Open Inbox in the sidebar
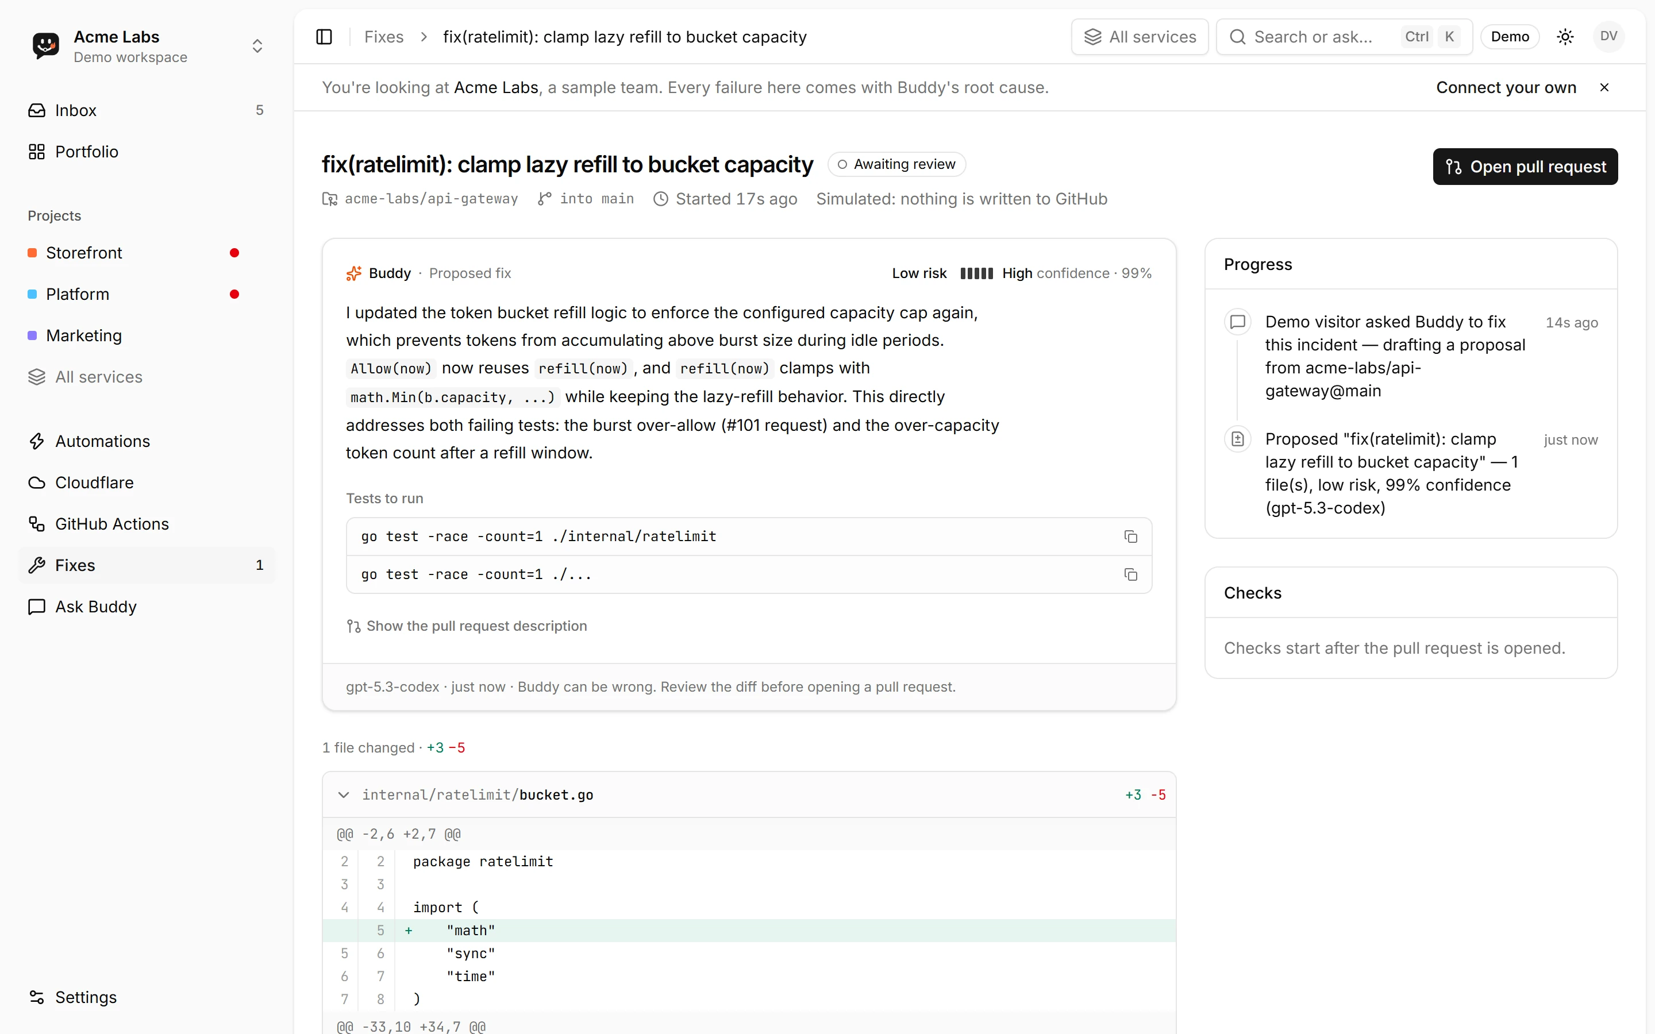1655x1034 pixels. (147, 110)
